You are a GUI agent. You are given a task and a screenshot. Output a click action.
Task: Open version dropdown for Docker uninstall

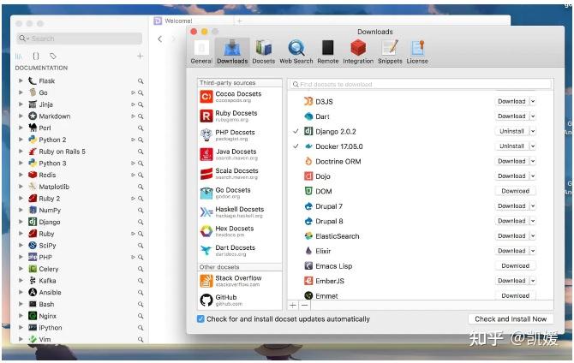(x=533, y=146)
